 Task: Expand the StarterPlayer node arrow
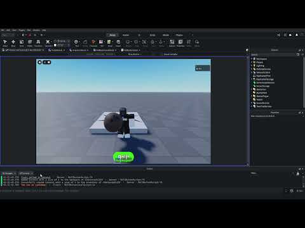(x=252, y=96)
